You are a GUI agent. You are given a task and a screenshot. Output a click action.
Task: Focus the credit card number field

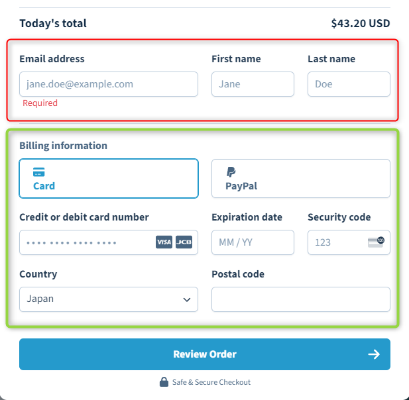click(86, 242)
